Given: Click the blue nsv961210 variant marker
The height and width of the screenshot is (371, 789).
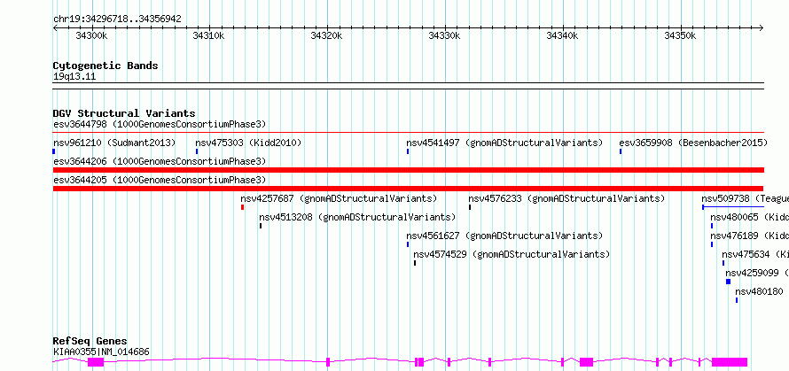Looking at the screenshot, I should [x=54, y=151].
